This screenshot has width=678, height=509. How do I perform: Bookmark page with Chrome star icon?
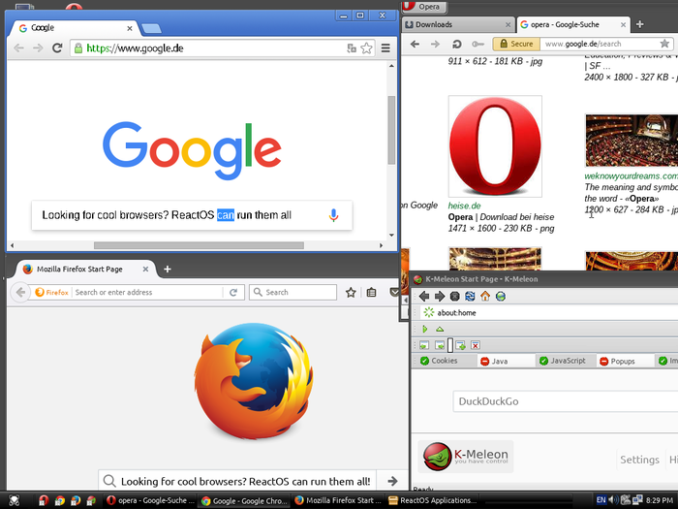(x=366, y=48)
